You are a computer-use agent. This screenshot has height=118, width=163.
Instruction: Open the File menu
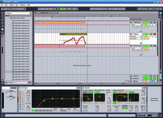pyautogui.click(x=2, y=5)
